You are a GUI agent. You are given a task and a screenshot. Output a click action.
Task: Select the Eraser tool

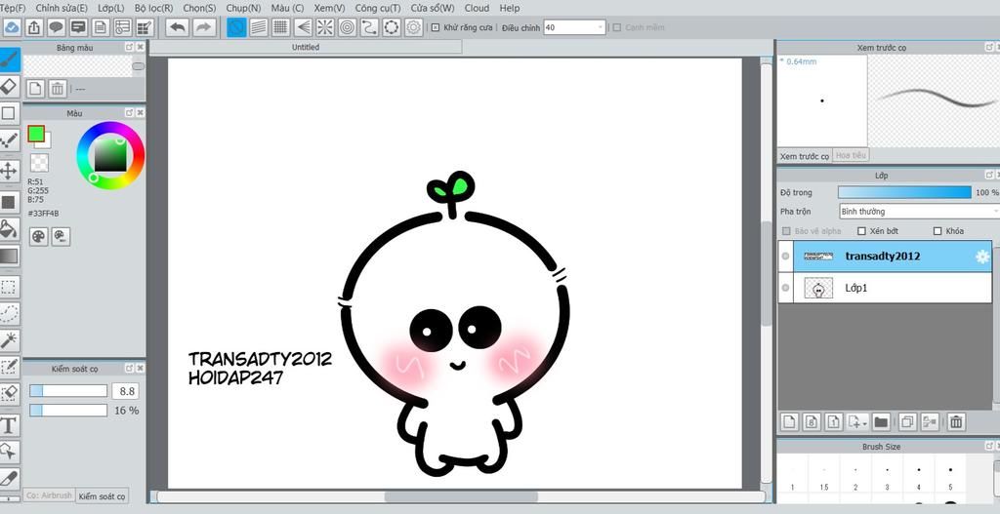click(x=9, y=86)
